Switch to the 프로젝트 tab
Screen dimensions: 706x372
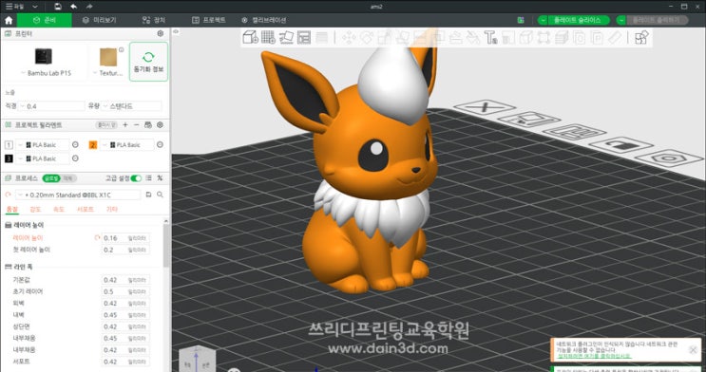(208, 20)
